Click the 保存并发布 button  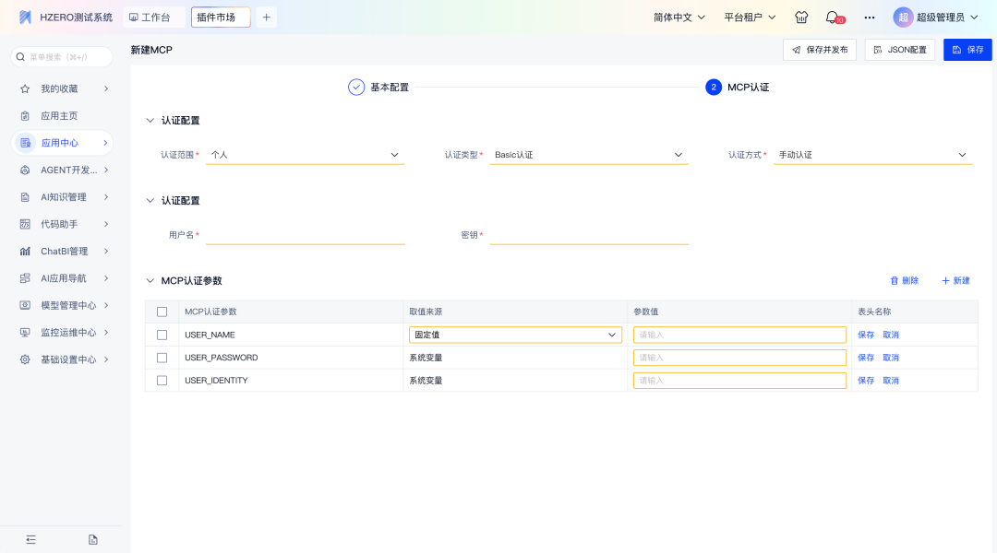(x=820, y=50)
